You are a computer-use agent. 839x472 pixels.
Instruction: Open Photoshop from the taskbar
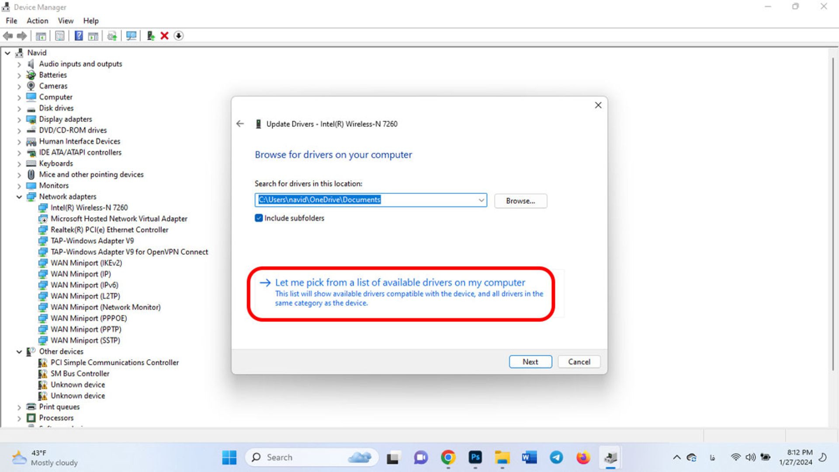coord(475,458)
